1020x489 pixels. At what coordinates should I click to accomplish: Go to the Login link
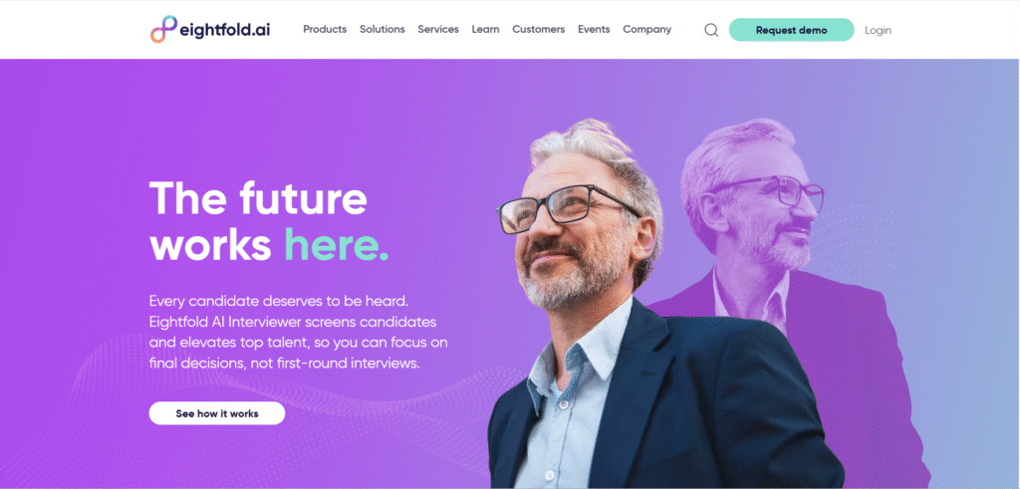coord(878,30)
